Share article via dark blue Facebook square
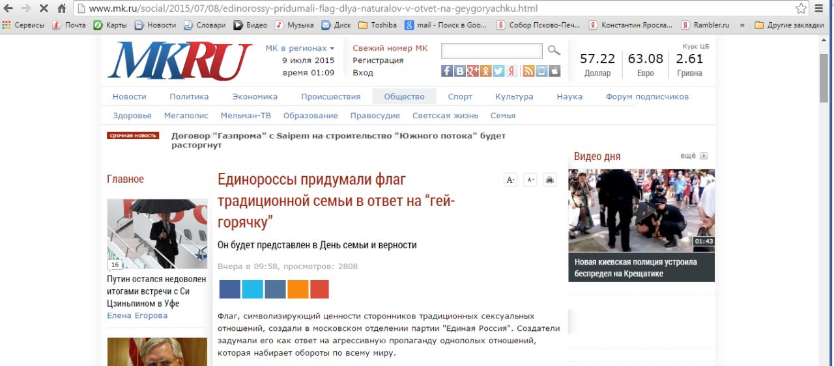This screenshot has width=834, height=366. 229,289
